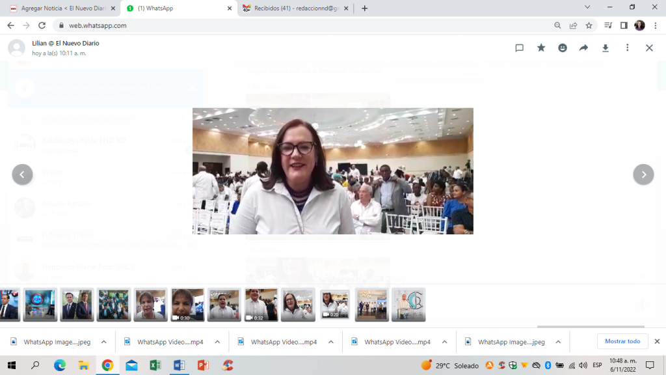Viewport: 666px width, 375px height.
Task: Select the 0:30 video thumbnail
Action: coord(187,305)
